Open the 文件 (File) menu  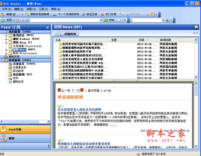point(6,9)
